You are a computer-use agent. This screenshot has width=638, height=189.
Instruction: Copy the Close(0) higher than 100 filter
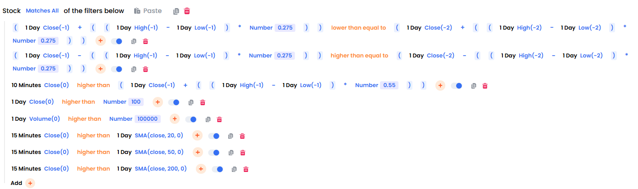(x=190, y=102)
